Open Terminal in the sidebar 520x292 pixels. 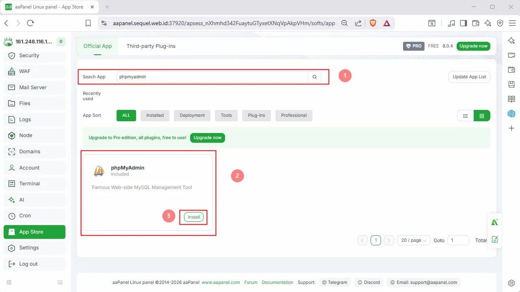pyautogui.click(x=35, y=184)
